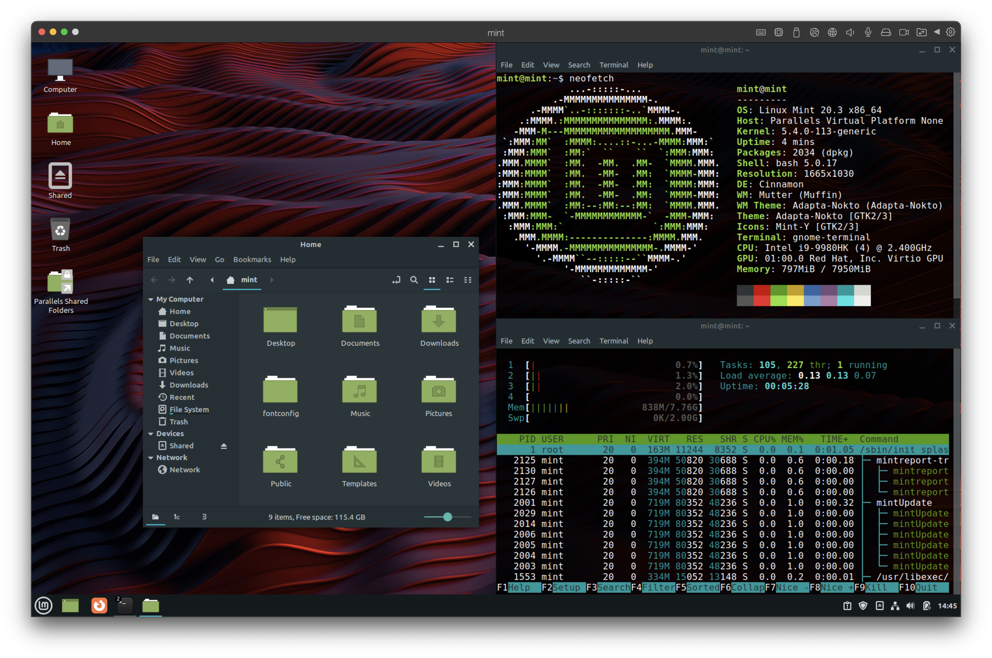This screenshot has width=992, height=658.
Task: Open search in Home file manager
Action: pyautogui.click(x=414, y=280)
